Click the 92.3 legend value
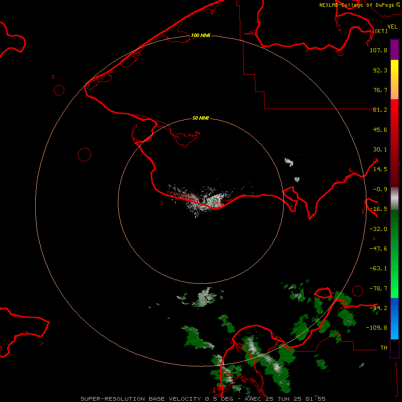Image resolution: width=402 pixels, height=402 pixels. [x=380, y=70]
